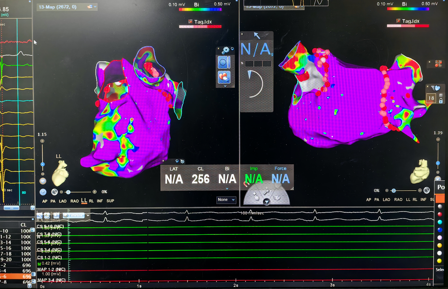Select the blue point color ball
448x289 pixels.
tap(440, 230)
